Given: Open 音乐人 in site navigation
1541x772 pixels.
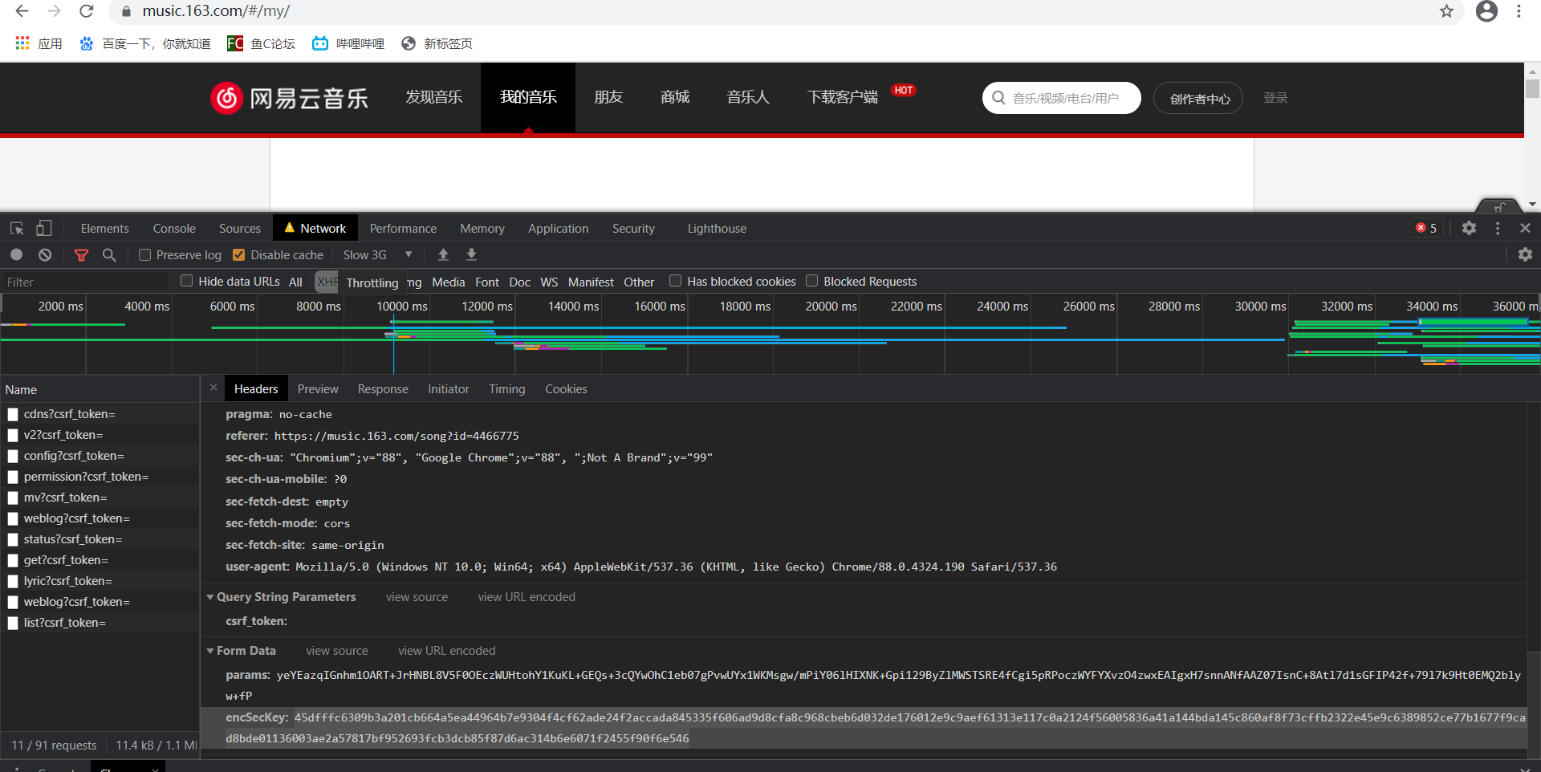Looking at the screenshot, I should [x=748, y=97].
